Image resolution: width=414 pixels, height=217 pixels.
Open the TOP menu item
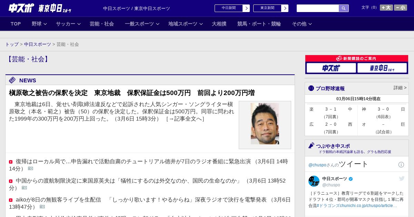click(x=16, y=24)
